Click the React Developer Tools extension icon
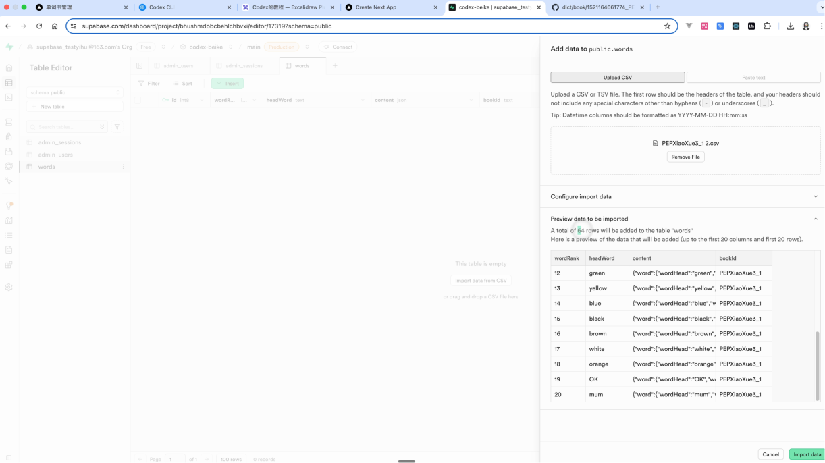825x463 pixels. [x=735, y=26]
